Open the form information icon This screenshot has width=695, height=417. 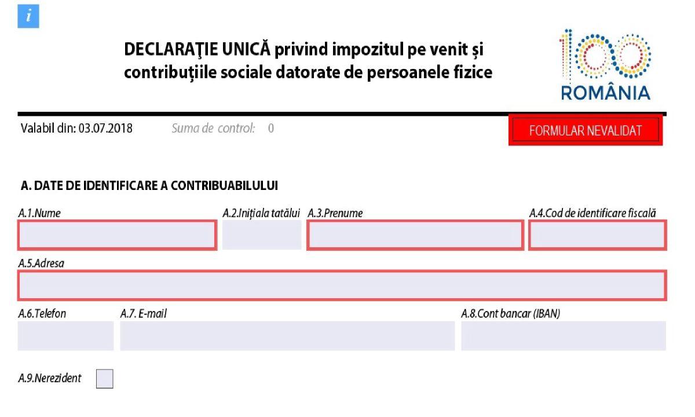[28, 16]
